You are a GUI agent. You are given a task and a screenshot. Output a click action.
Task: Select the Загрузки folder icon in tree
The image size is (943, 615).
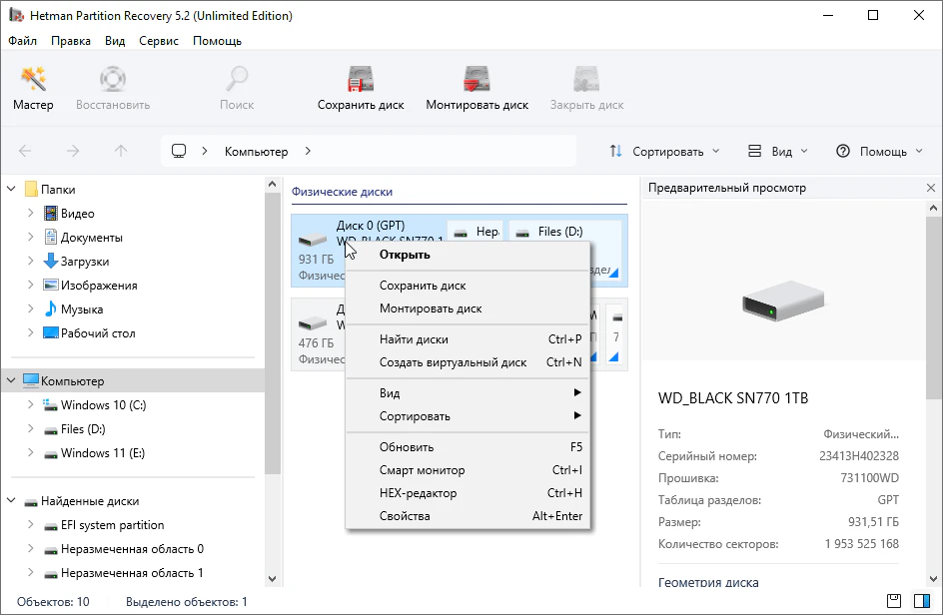[51, 262]
